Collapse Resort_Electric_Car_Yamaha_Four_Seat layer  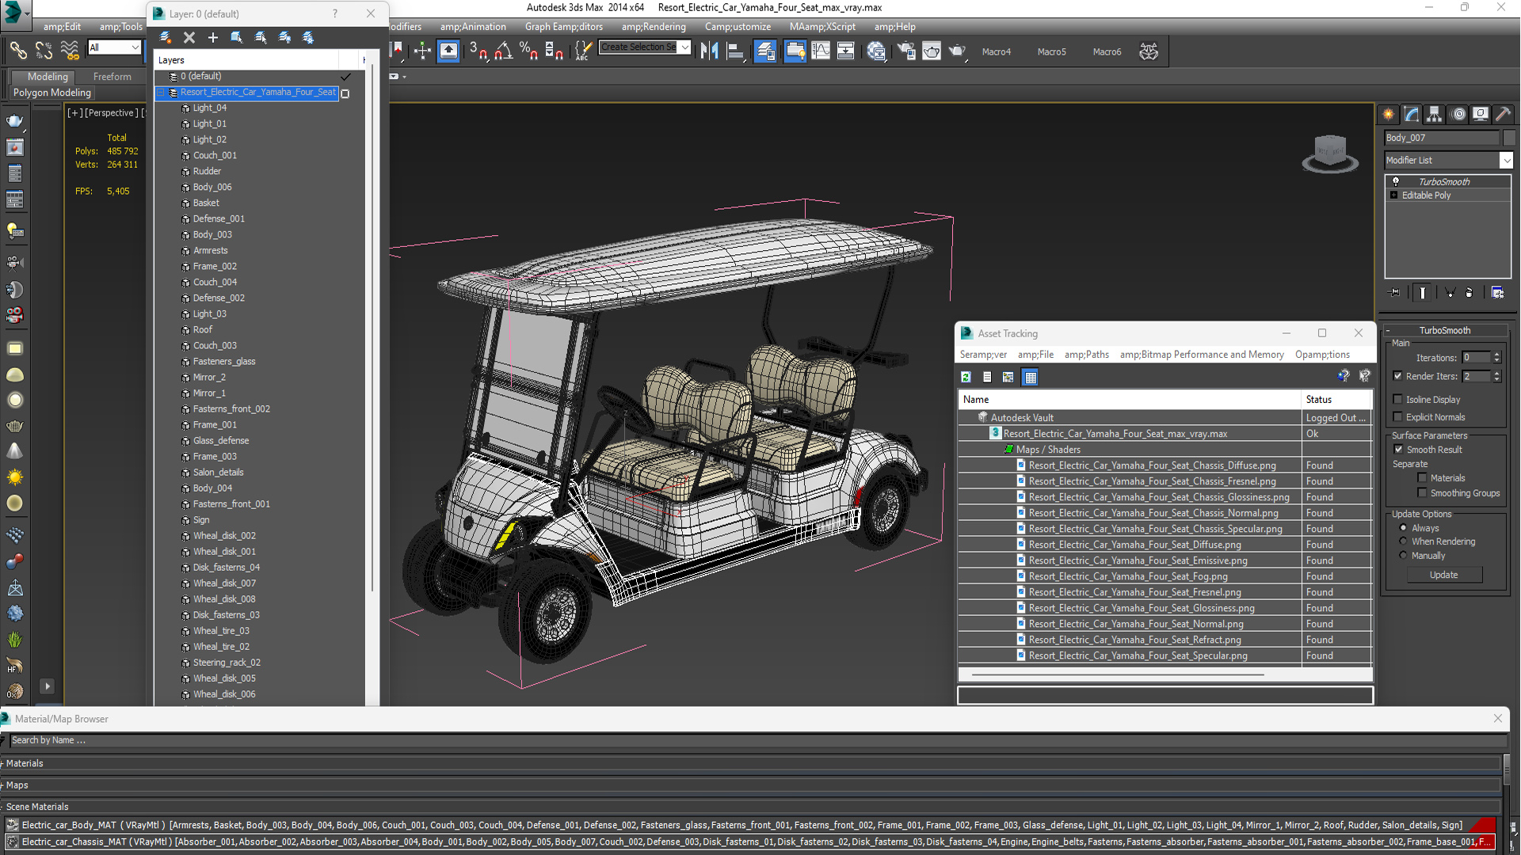pyautogui.click(x=161, y=93)
